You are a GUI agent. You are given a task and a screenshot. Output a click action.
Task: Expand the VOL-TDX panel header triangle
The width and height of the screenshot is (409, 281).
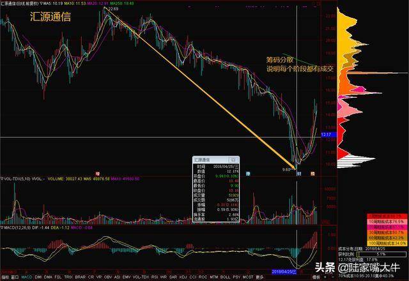(2, 179)
